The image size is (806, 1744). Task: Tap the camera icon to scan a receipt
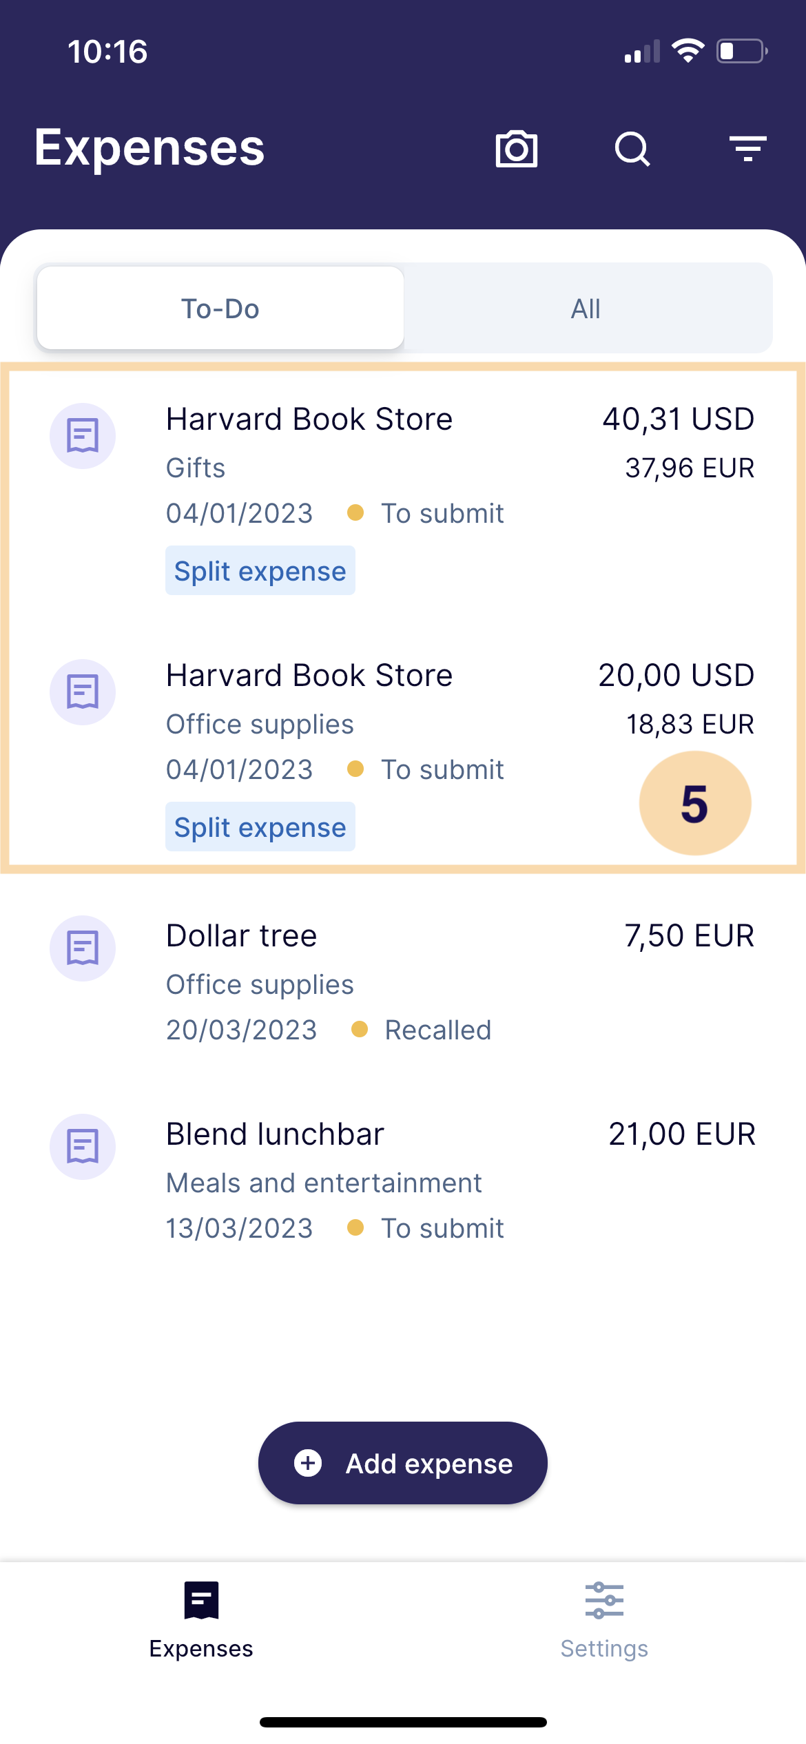(516, 149)
